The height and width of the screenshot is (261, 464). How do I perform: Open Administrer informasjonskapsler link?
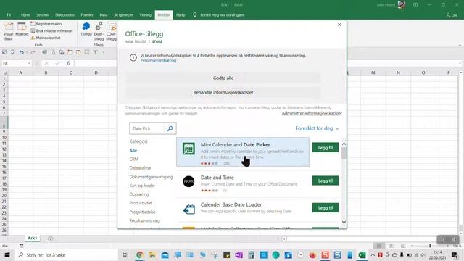312,113
